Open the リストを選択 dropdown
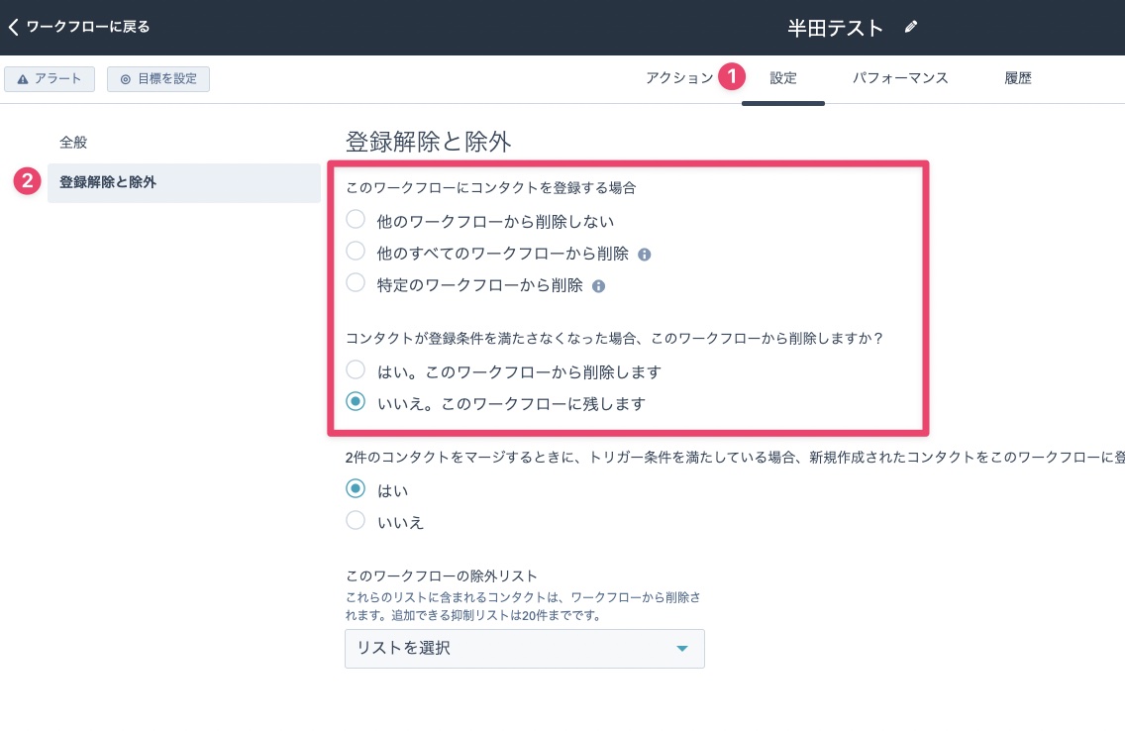Image resolution: width=1125 pixels, height=731 pixels. click(524, 649)
